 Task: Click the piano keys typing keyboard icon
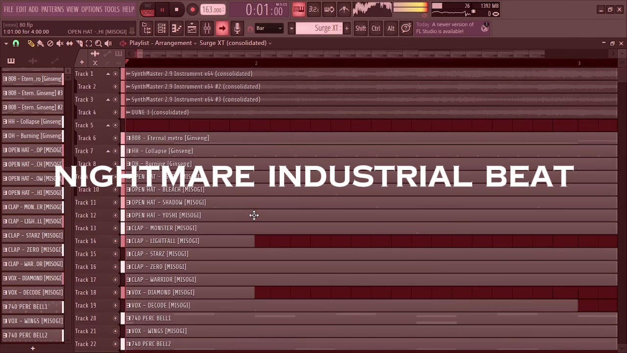coord(298,9)
